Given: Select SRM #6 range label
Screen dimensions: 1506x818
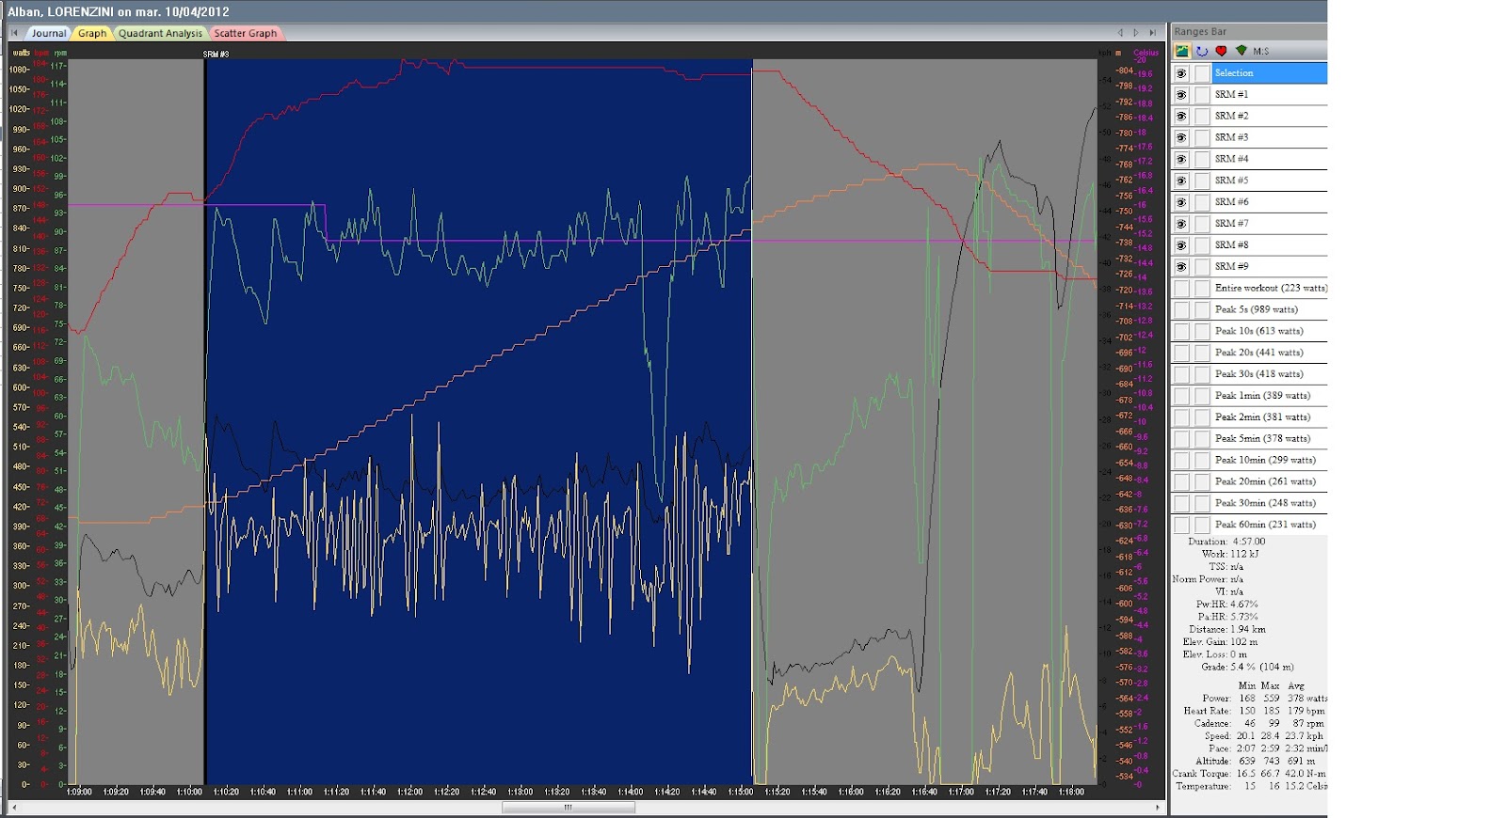Looking at the screenshot, I should pyautogui.click(x=1231, y=202).
